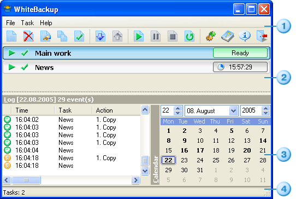Click the Wed weekday header in calendar
Image resolution: width=296 pixels, height=199 pixels.
click(199, 121)
